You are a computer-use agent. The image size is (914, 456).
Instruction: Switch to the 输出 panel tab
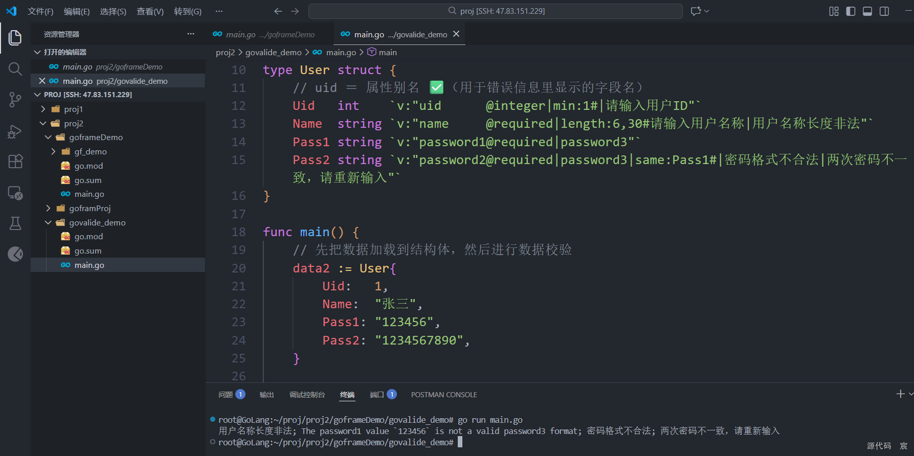(266, 394)
